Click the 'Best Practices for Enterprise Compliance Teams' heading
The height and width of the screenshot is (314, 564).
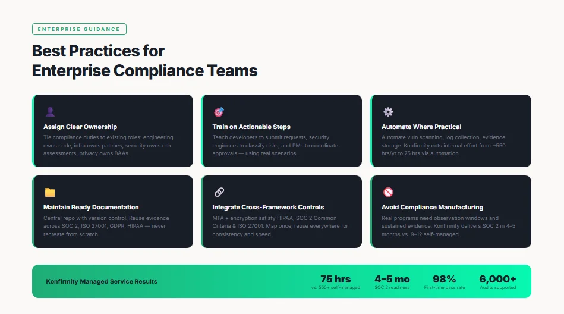144,61
